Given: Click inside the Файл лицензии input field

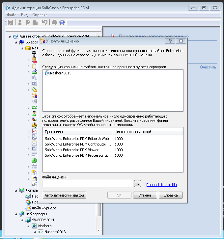Looking at the screenshot, I should click(x=88, y=183).
